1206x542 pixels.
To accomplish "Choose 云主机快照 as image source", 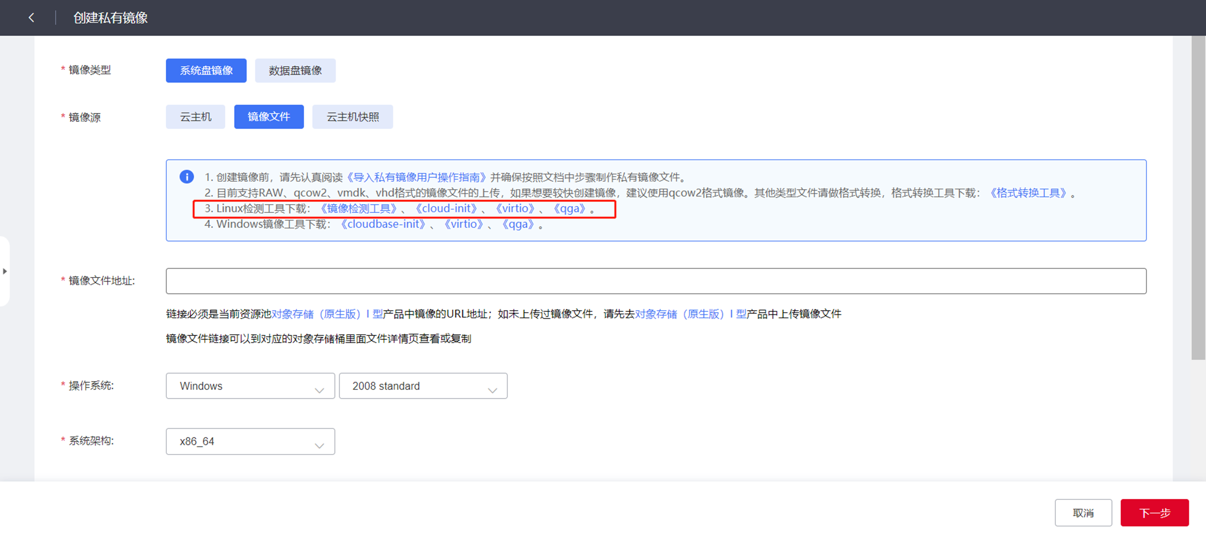I will point(352,116).
